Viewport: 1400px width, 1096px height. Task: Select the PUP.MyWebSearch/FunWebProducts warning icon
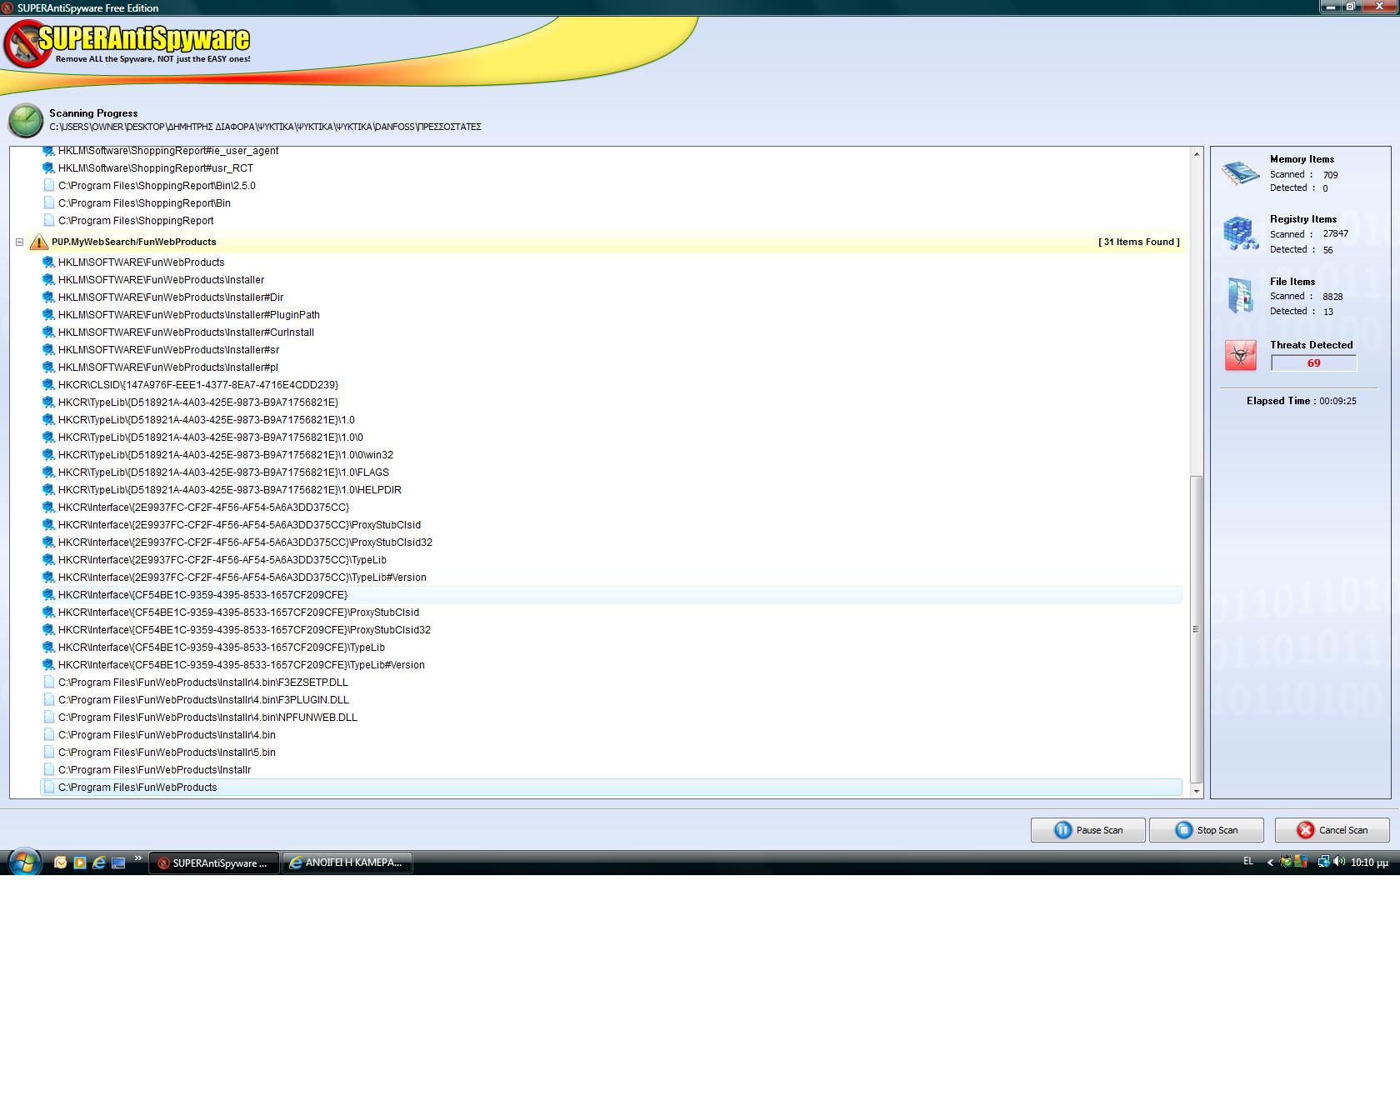(38, 243)
